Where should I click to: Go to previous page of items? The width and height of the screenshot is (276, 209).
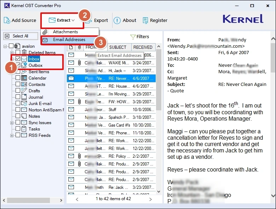click(77, 199)
